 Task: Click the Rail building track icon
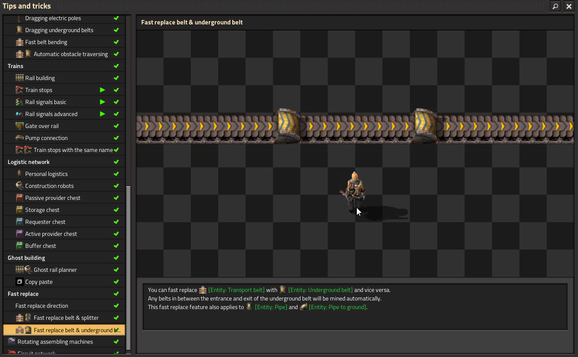click(x=20, y=78)
